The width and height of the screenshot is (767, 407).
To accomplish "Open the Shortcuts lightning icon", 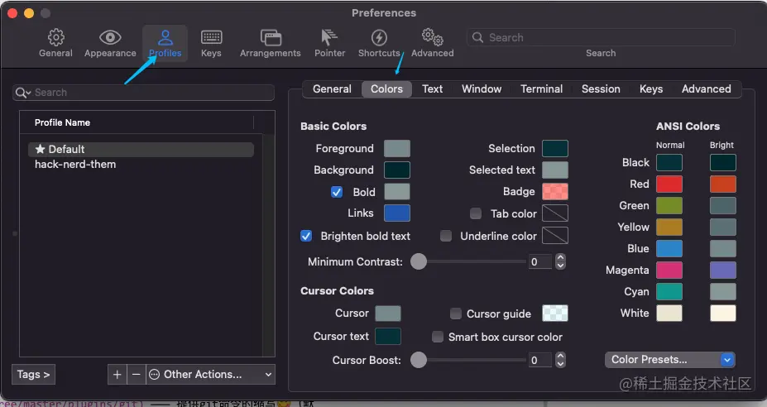I will [x=379, y=37].
